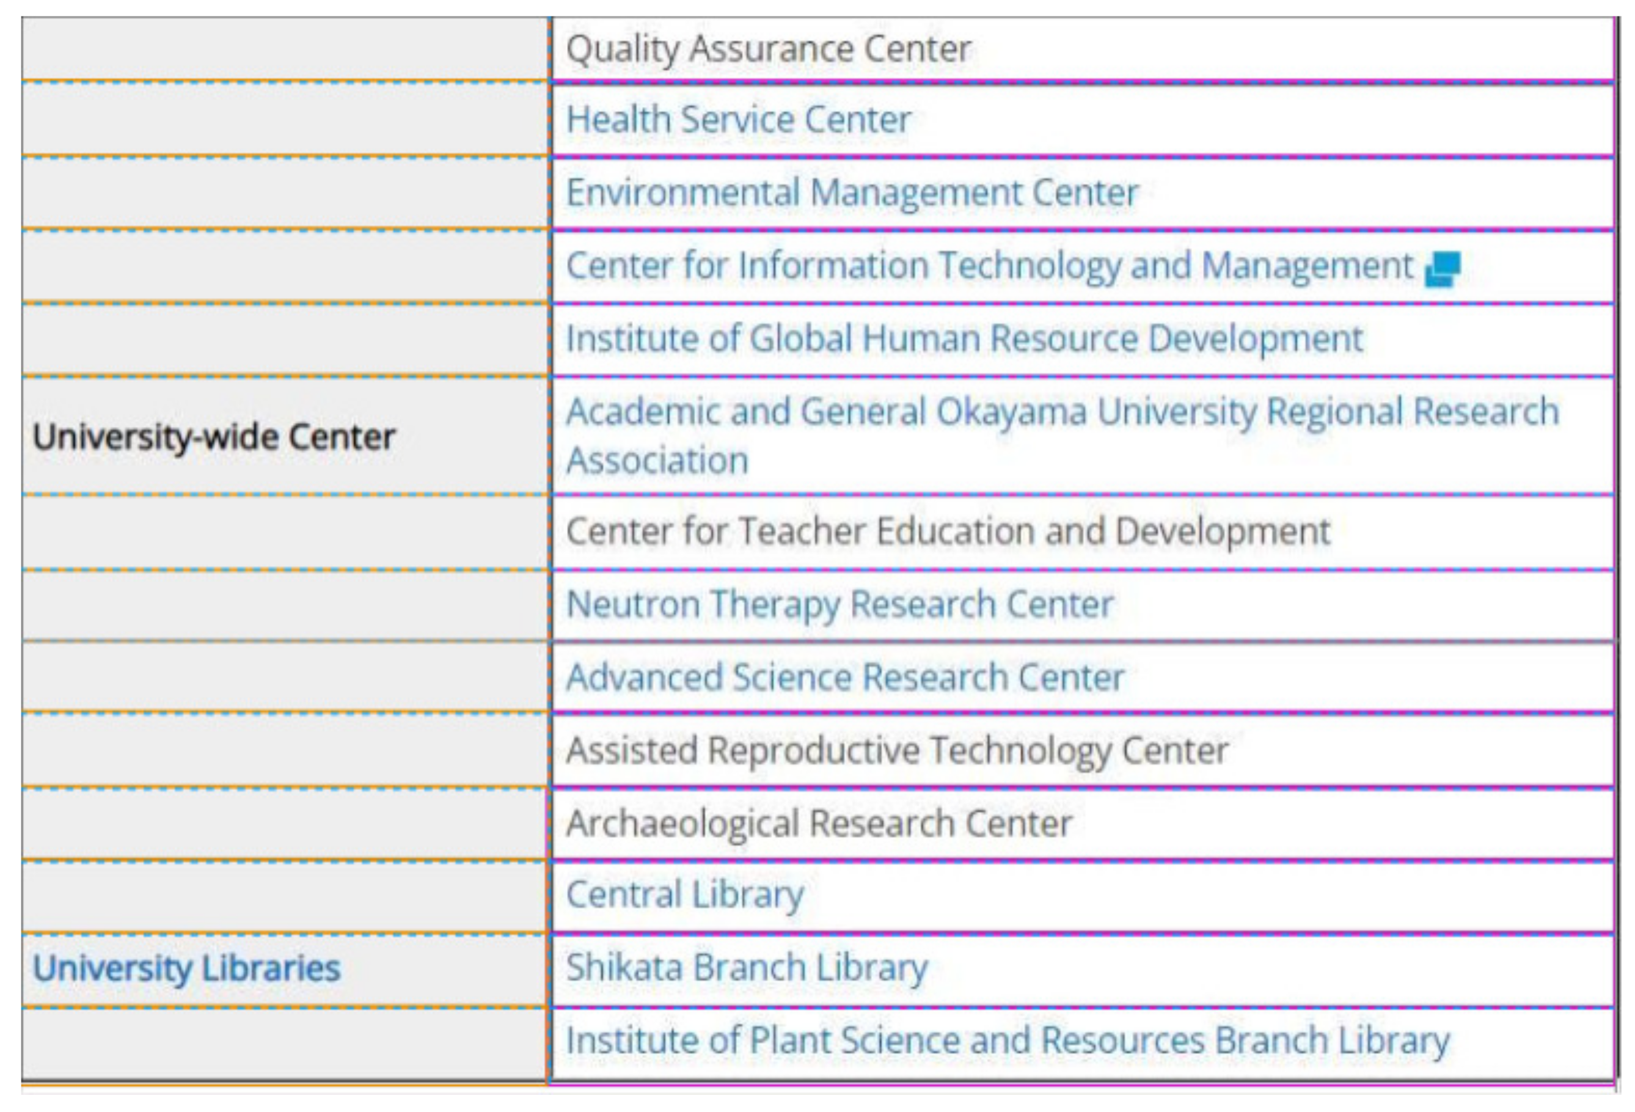The width and height of the screenshot is (1635, 1112).
Task: Visit Institute of Plant Science and Resources Branch Library
Action: pos(1008,1041)
